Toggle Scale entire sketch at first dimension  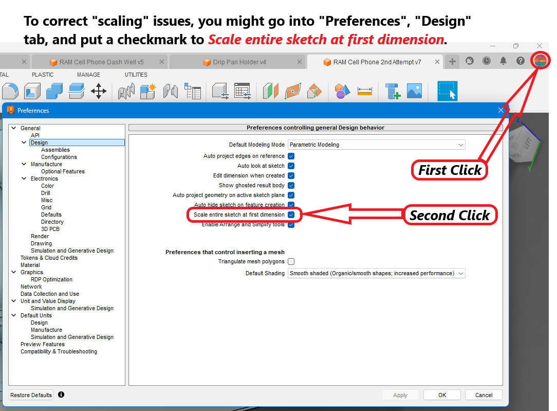pyautogui.click(x=291, y=215)
